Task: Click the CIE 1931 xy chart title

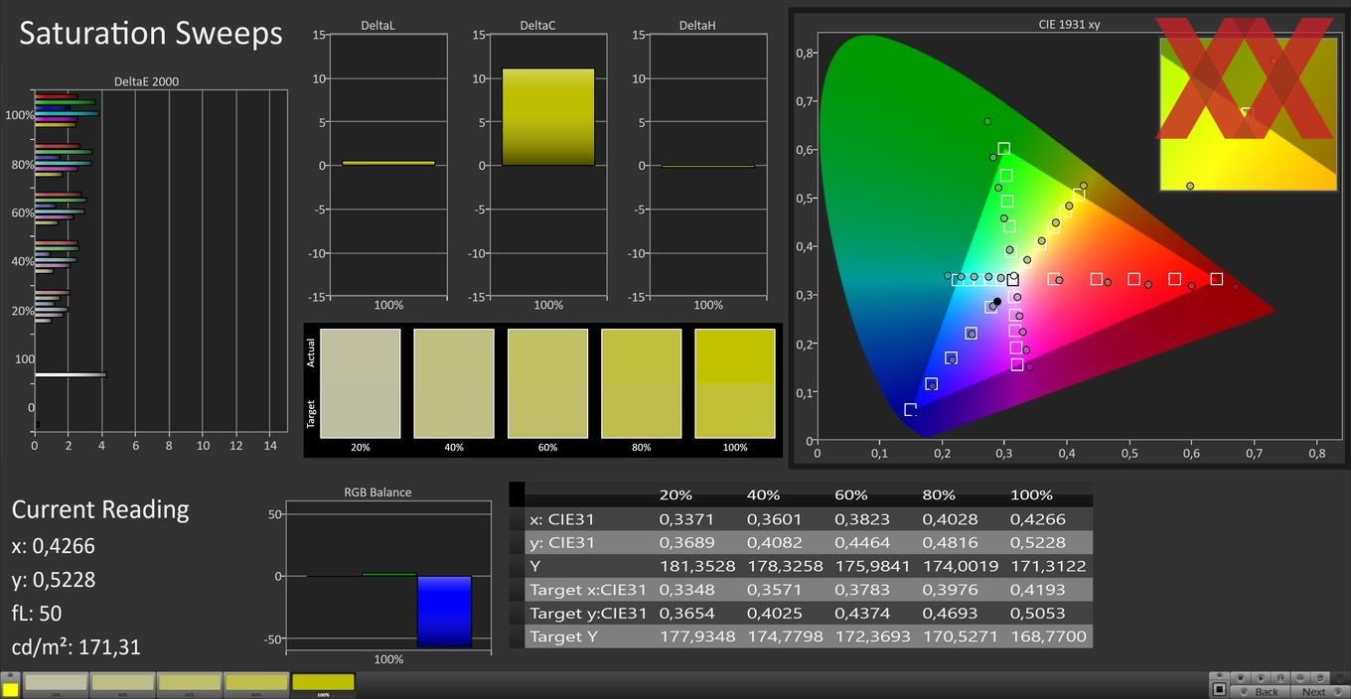Action: 1069,24
